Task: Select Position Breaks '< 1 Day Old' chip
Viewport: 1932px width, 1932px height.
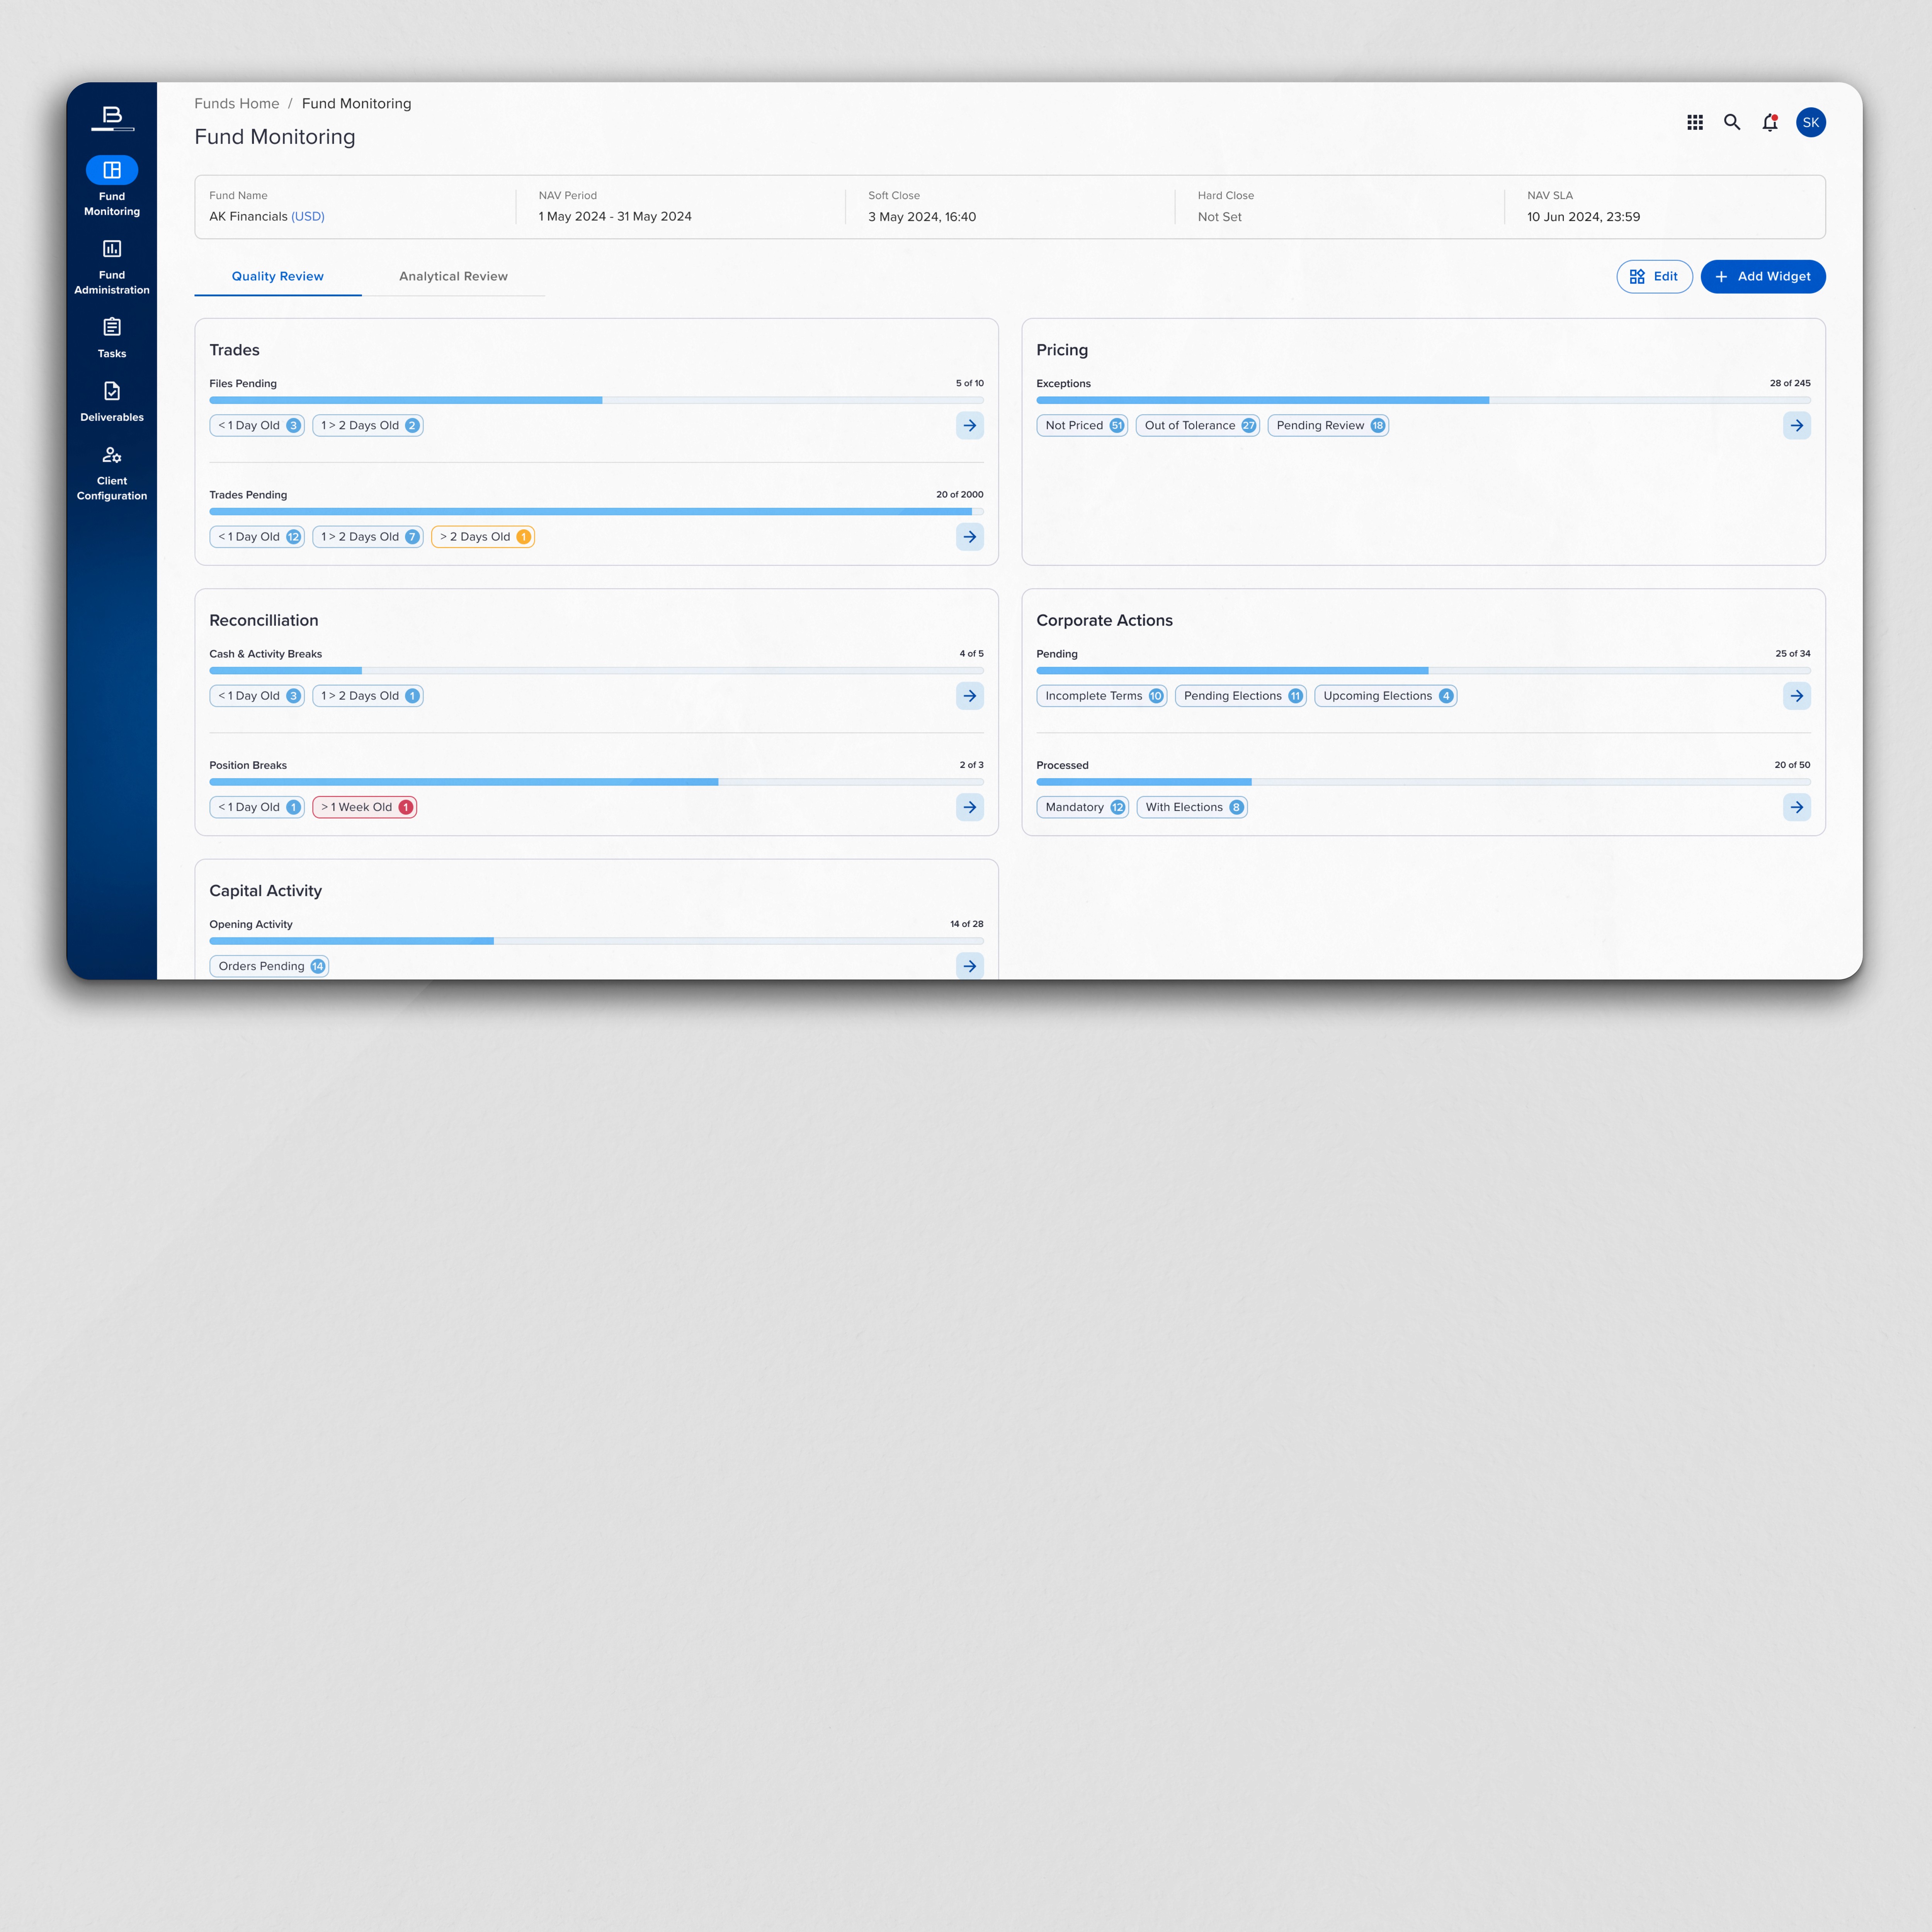Action: pyautogui.click(x=257, y=807)
